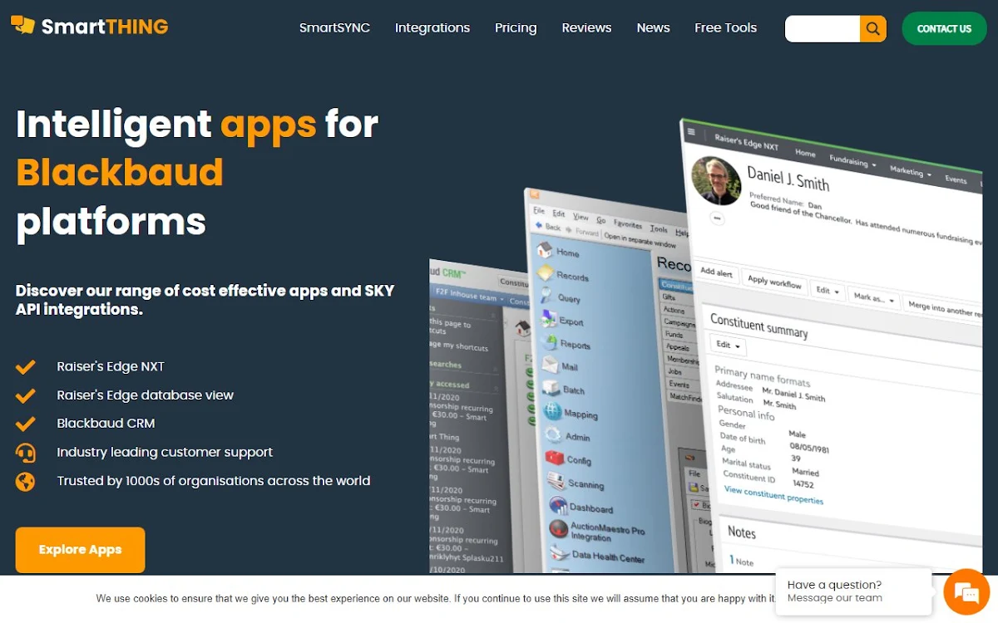The image size is (998, 623).
Task: Click the Data Health Center icon
Action: click(x=560, y=552)
